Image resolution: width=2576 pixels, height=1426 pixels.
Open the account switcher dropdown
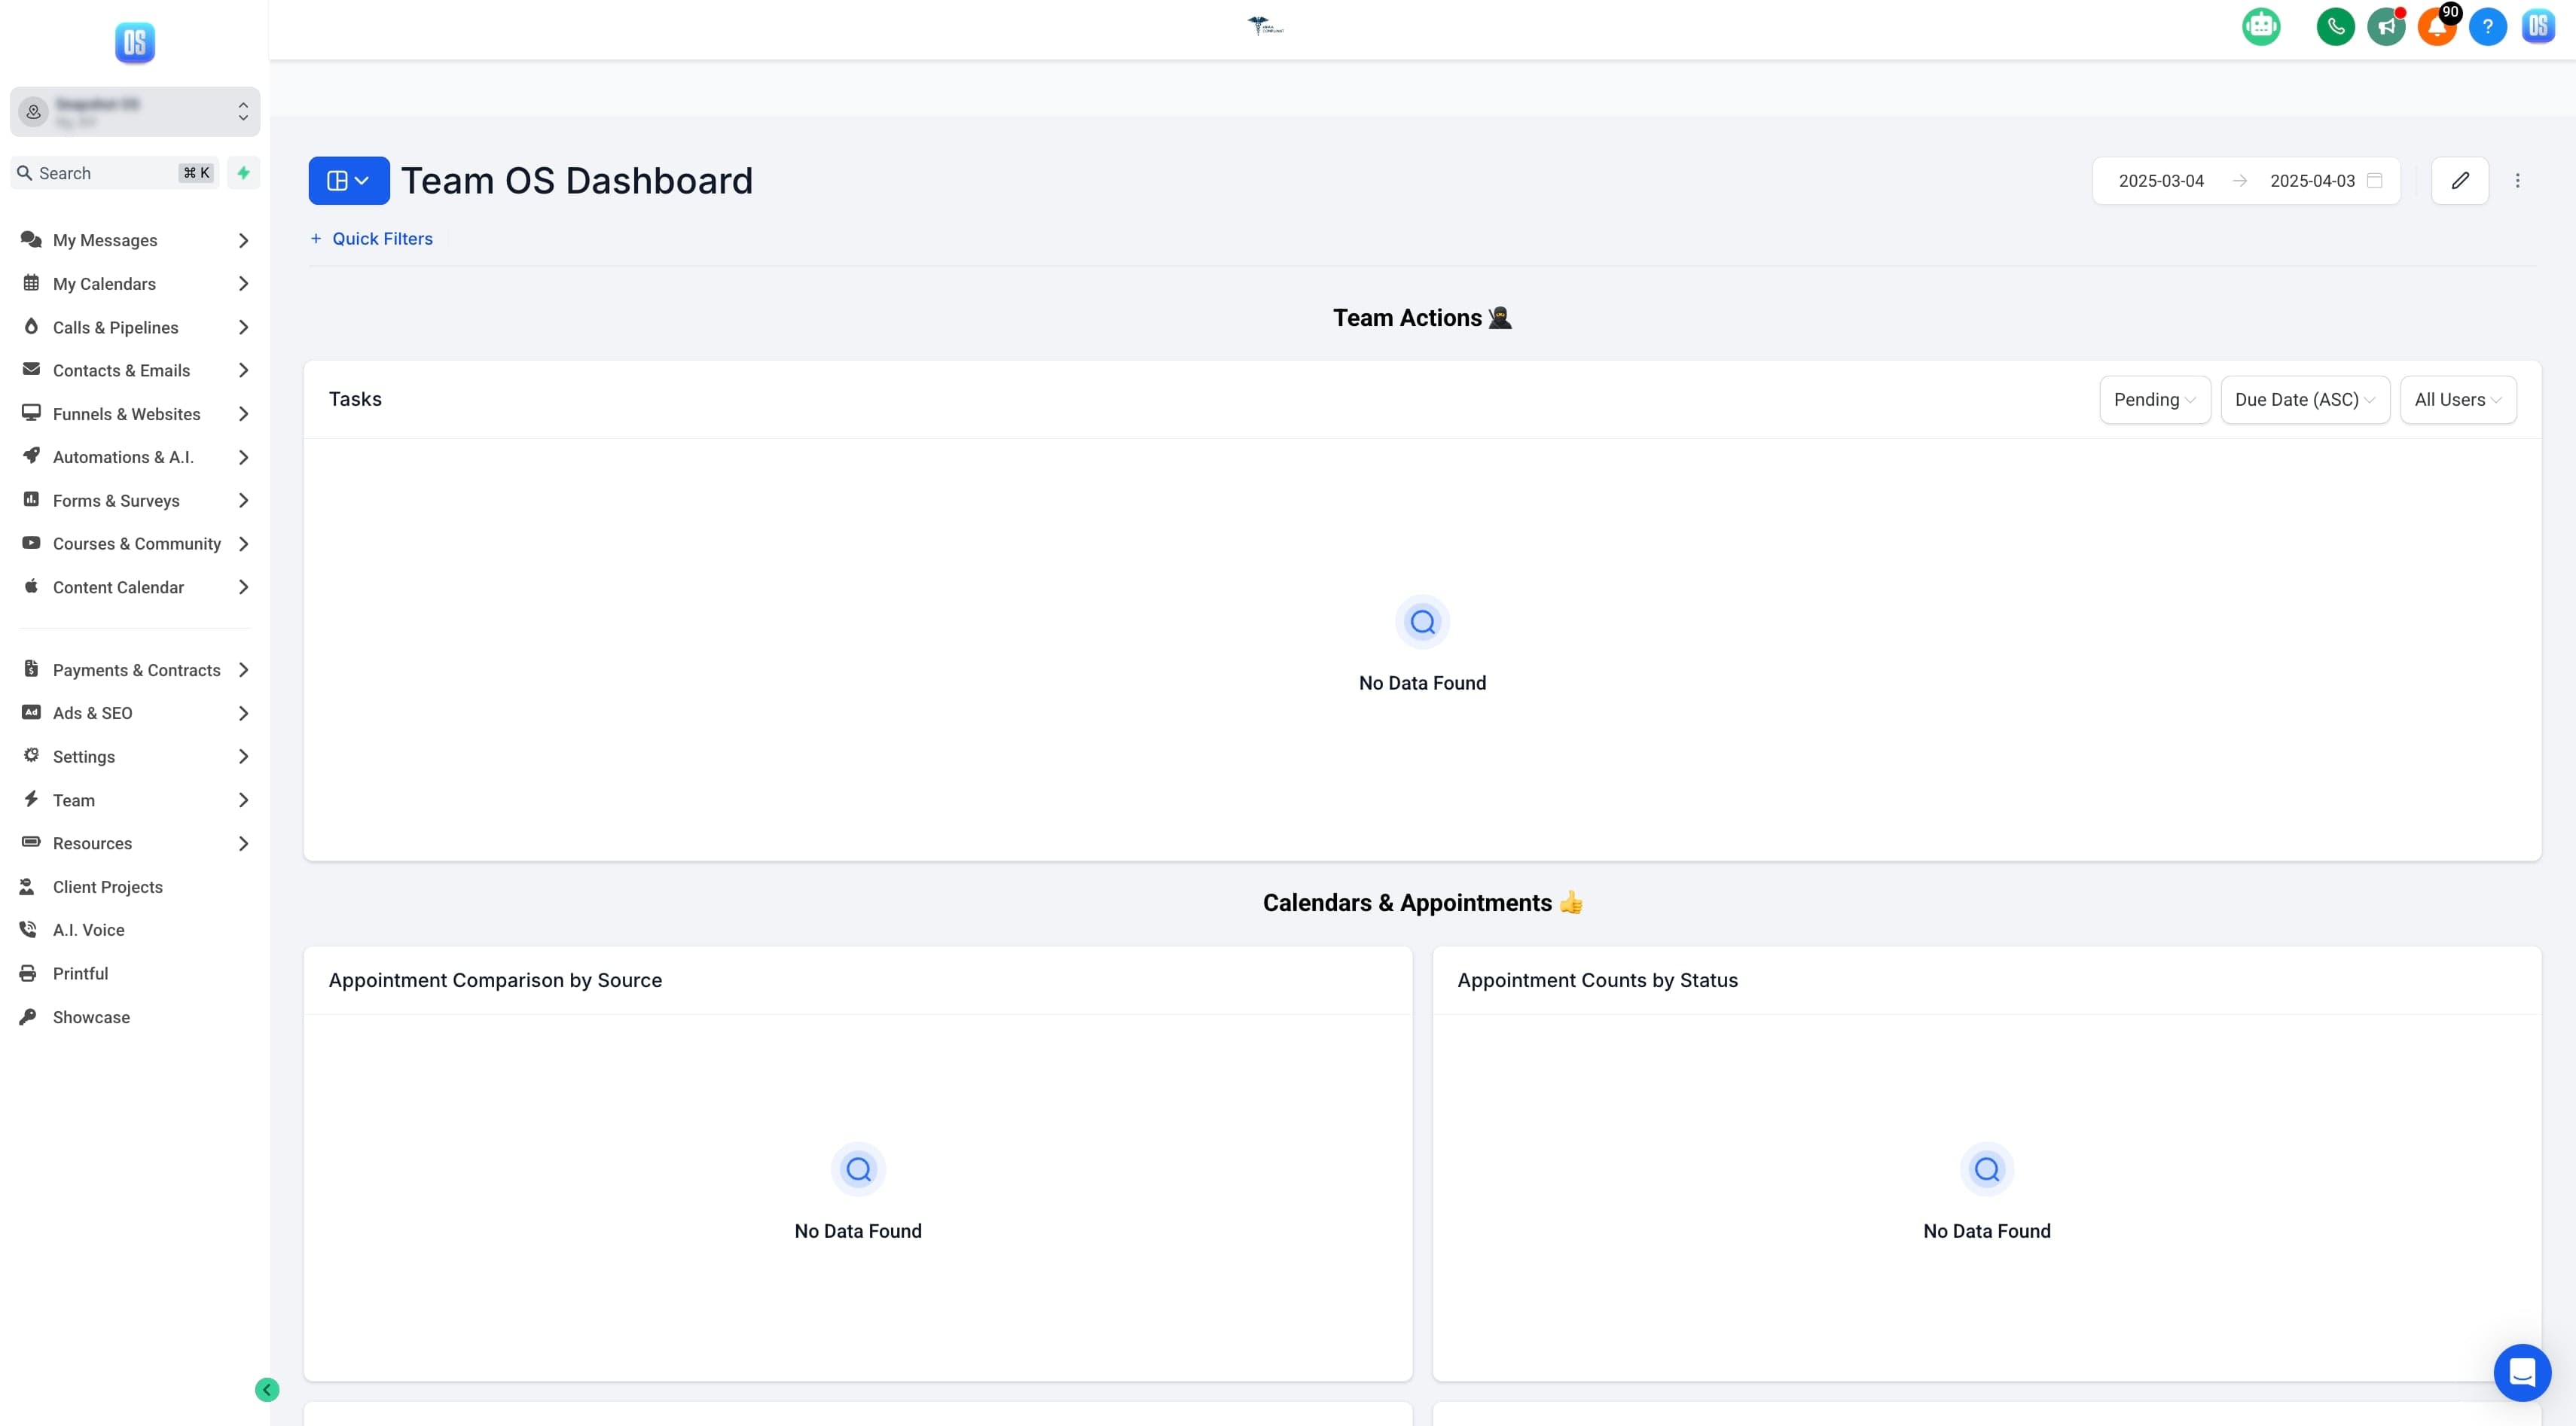pos(135,112)
